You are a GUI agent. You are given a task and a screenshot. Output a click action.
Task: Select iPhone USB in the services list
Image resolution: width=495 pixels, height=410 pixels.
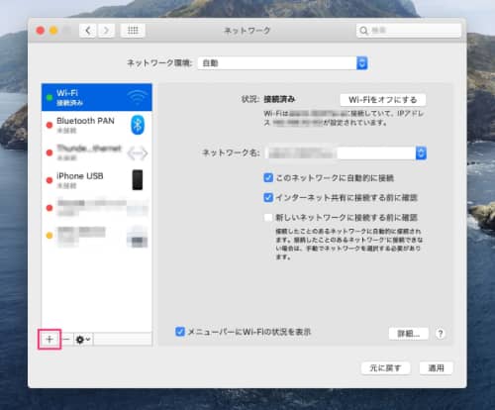[97, 180]
